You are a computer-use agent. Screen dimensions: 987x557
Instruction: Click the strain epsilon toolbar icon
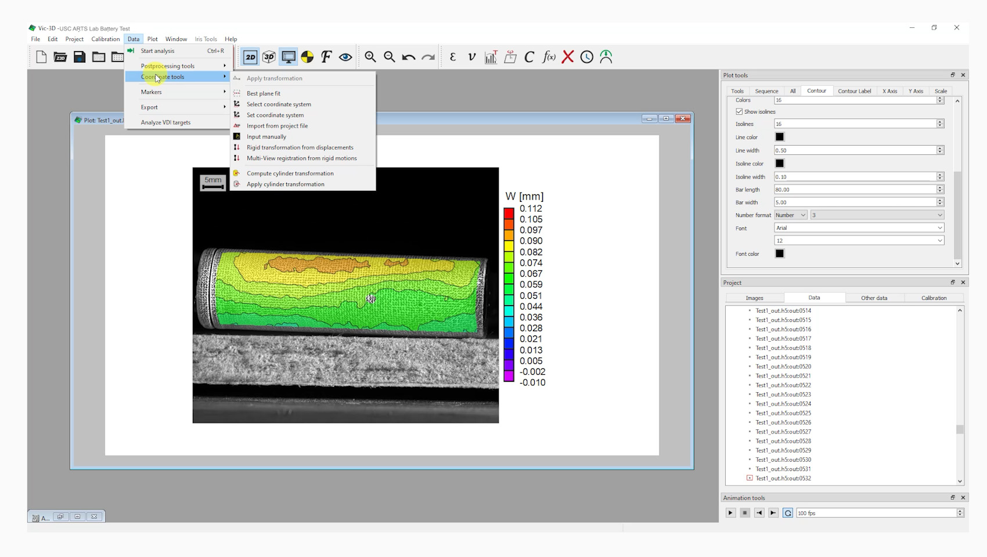click(453, 57)
